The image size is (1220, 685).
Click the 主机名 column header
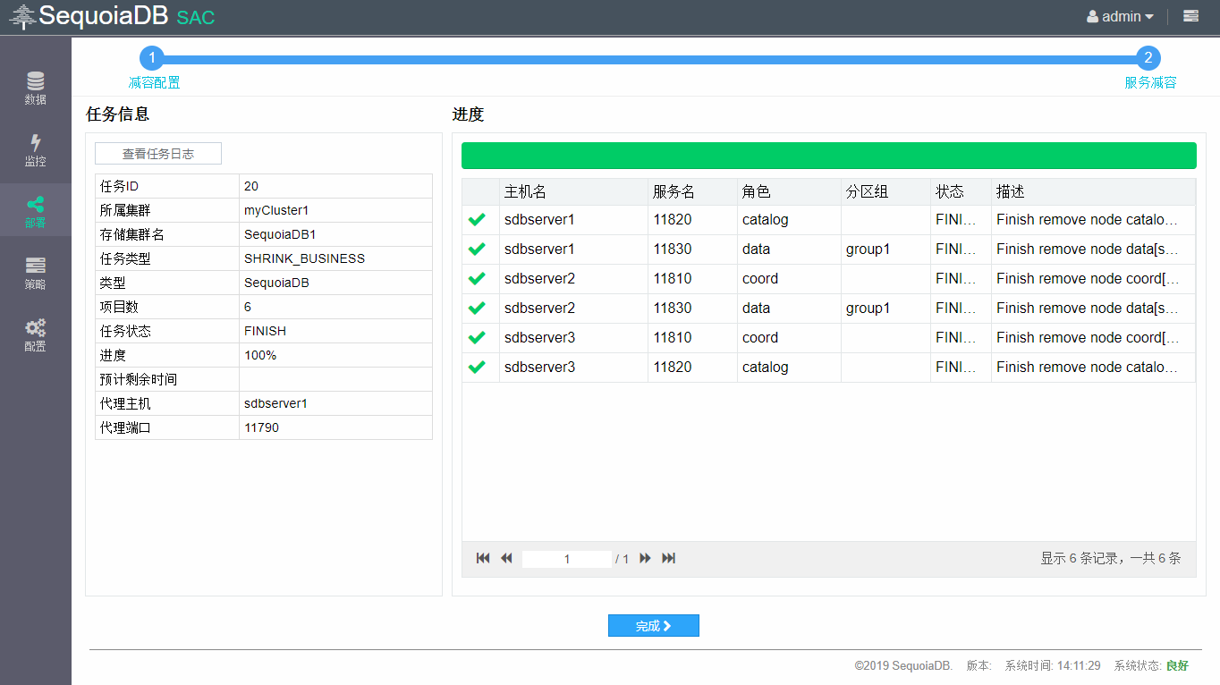pyautogui.click(x=573, y=191)
